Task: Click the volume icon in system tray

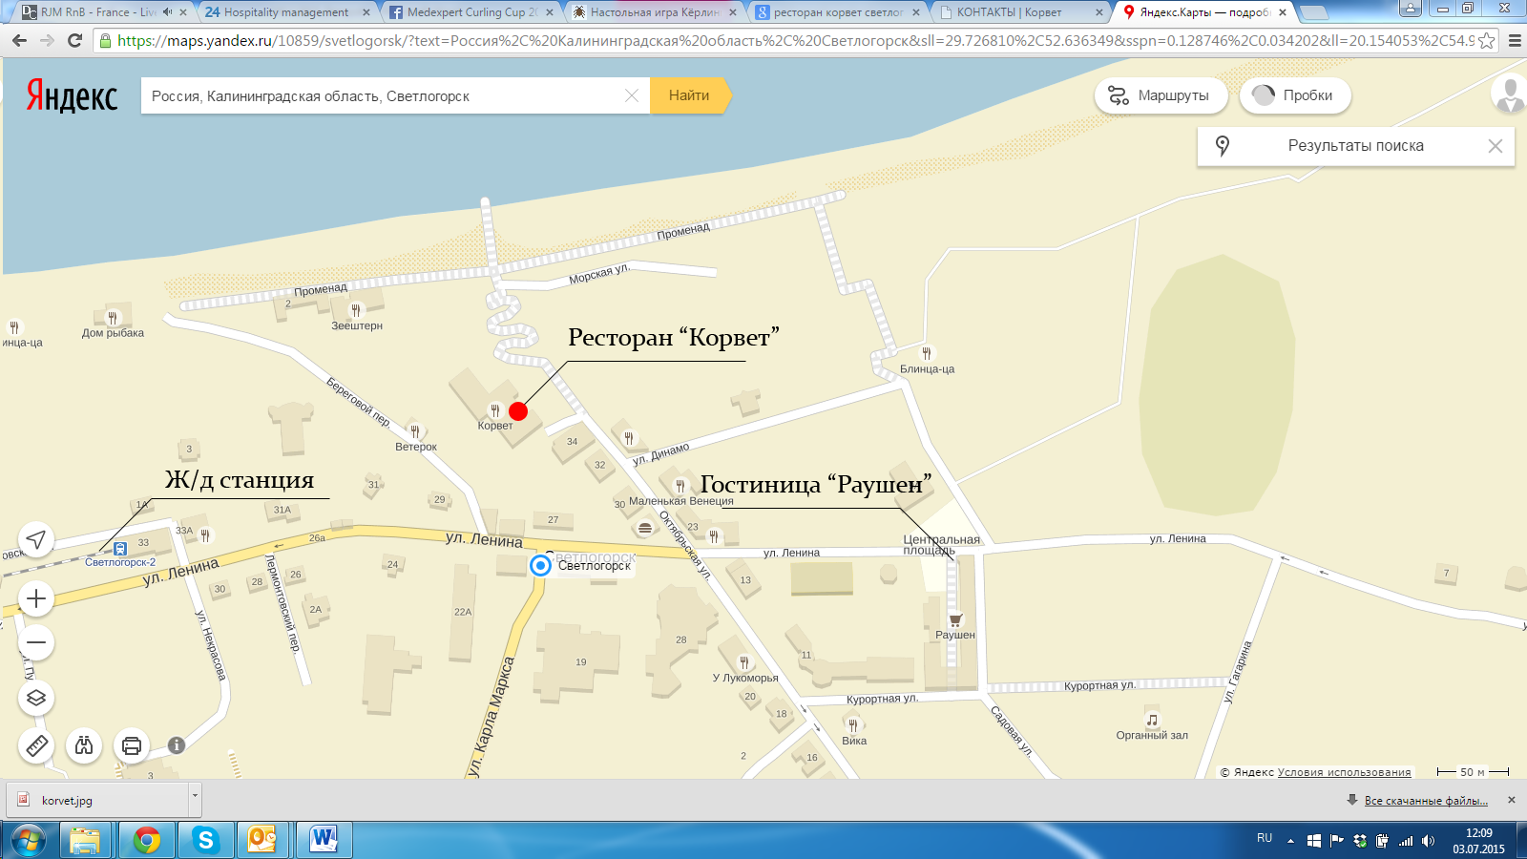Action: pos(1428,841)
